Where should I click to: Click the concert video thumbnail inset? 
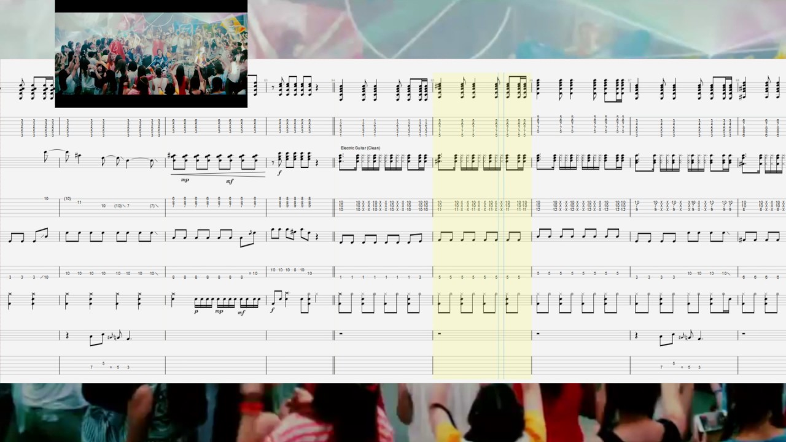(x=151, y=53)
